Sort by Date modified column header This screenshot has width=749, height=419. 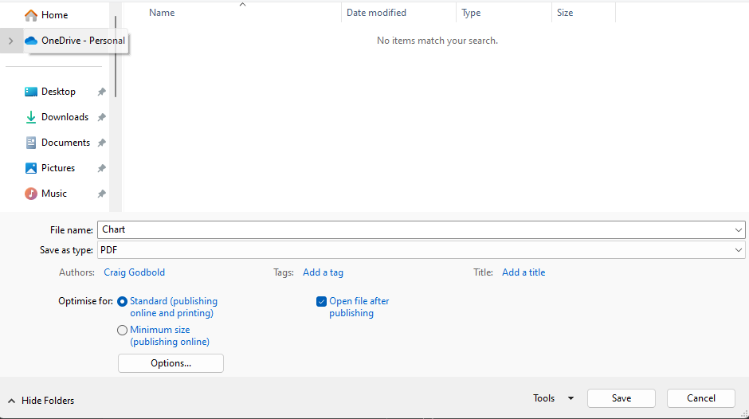tap(376, 13)
